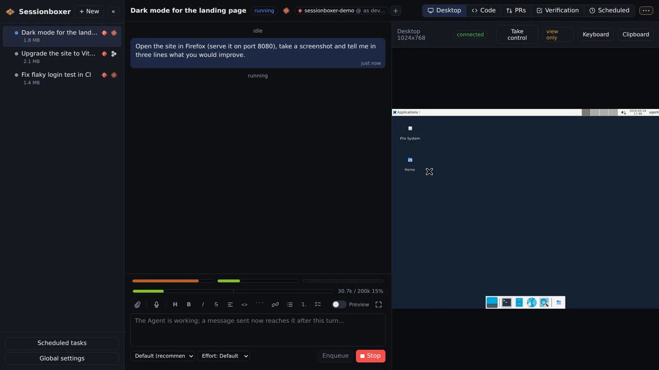
Task: Insert a link with the chain icon
Action: (275, 305)
